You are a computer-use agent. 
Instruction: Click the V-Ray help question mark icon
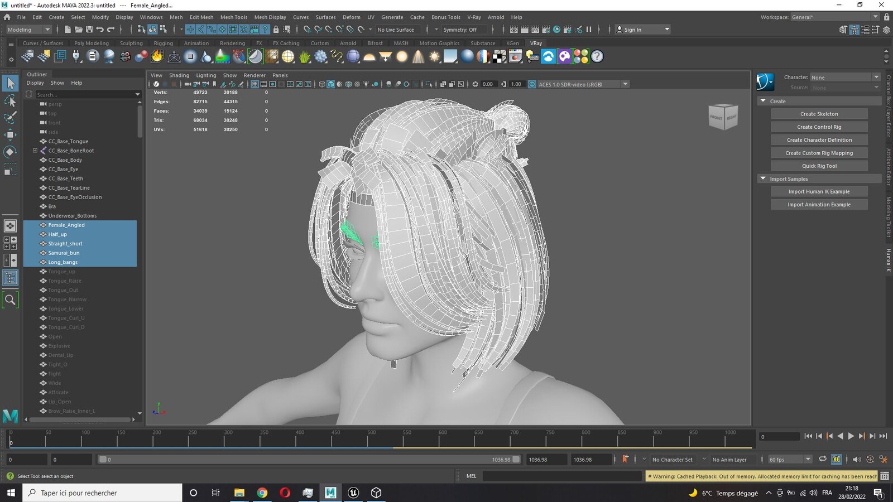point(597,56)
